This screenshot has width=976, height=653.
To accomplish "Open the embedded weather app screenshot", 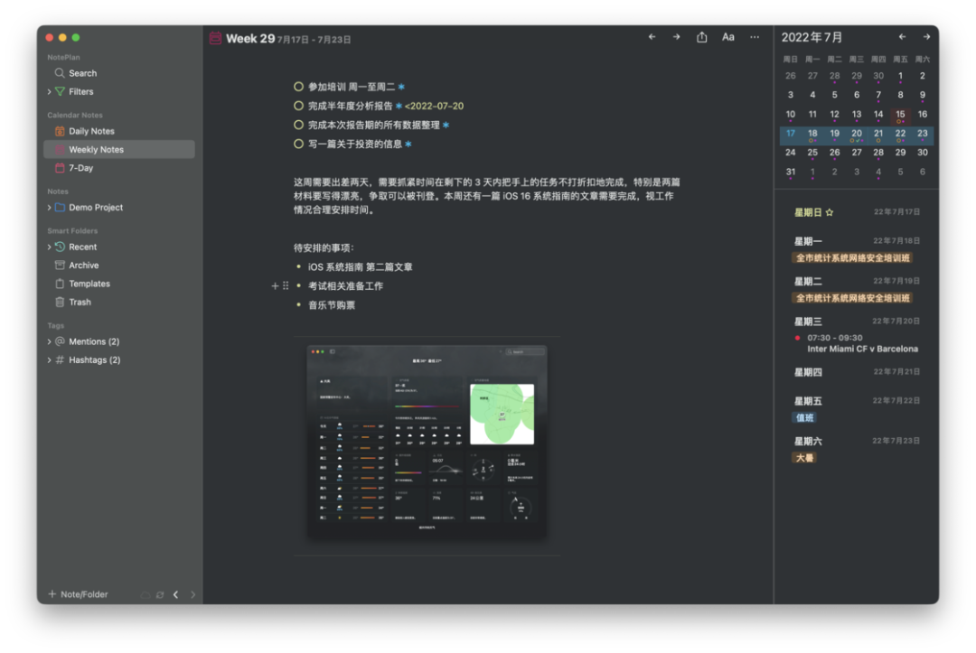I will click(427, 443).
